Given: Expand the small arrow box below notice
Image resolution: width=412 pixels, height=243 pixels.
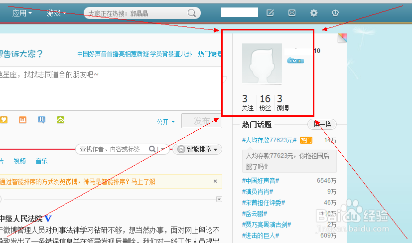Looking at the screenshot, I should point(219,199).
